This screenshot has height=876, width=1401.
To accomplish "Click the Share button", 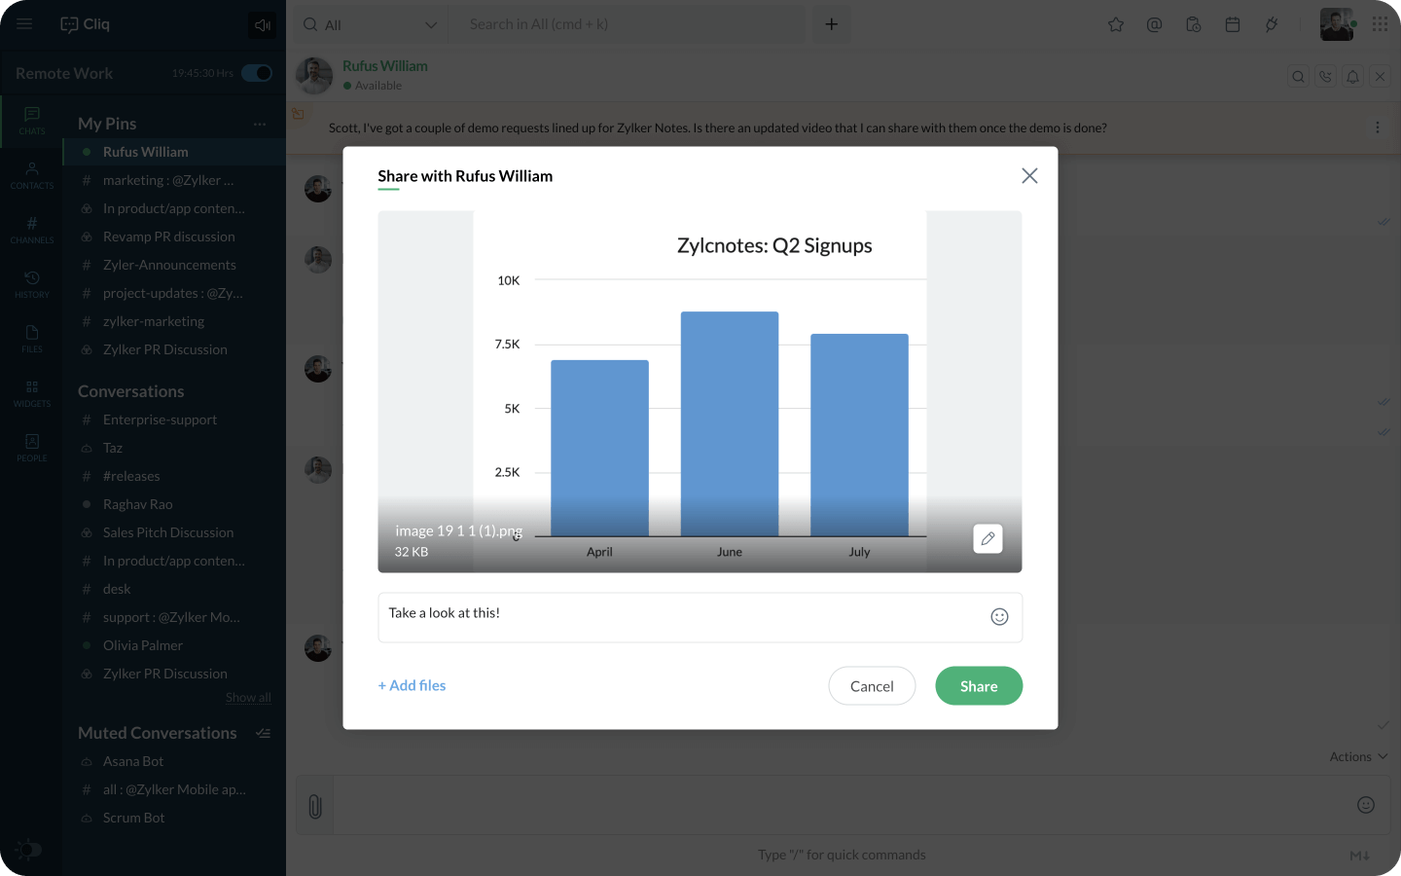I will pos(979,686).
